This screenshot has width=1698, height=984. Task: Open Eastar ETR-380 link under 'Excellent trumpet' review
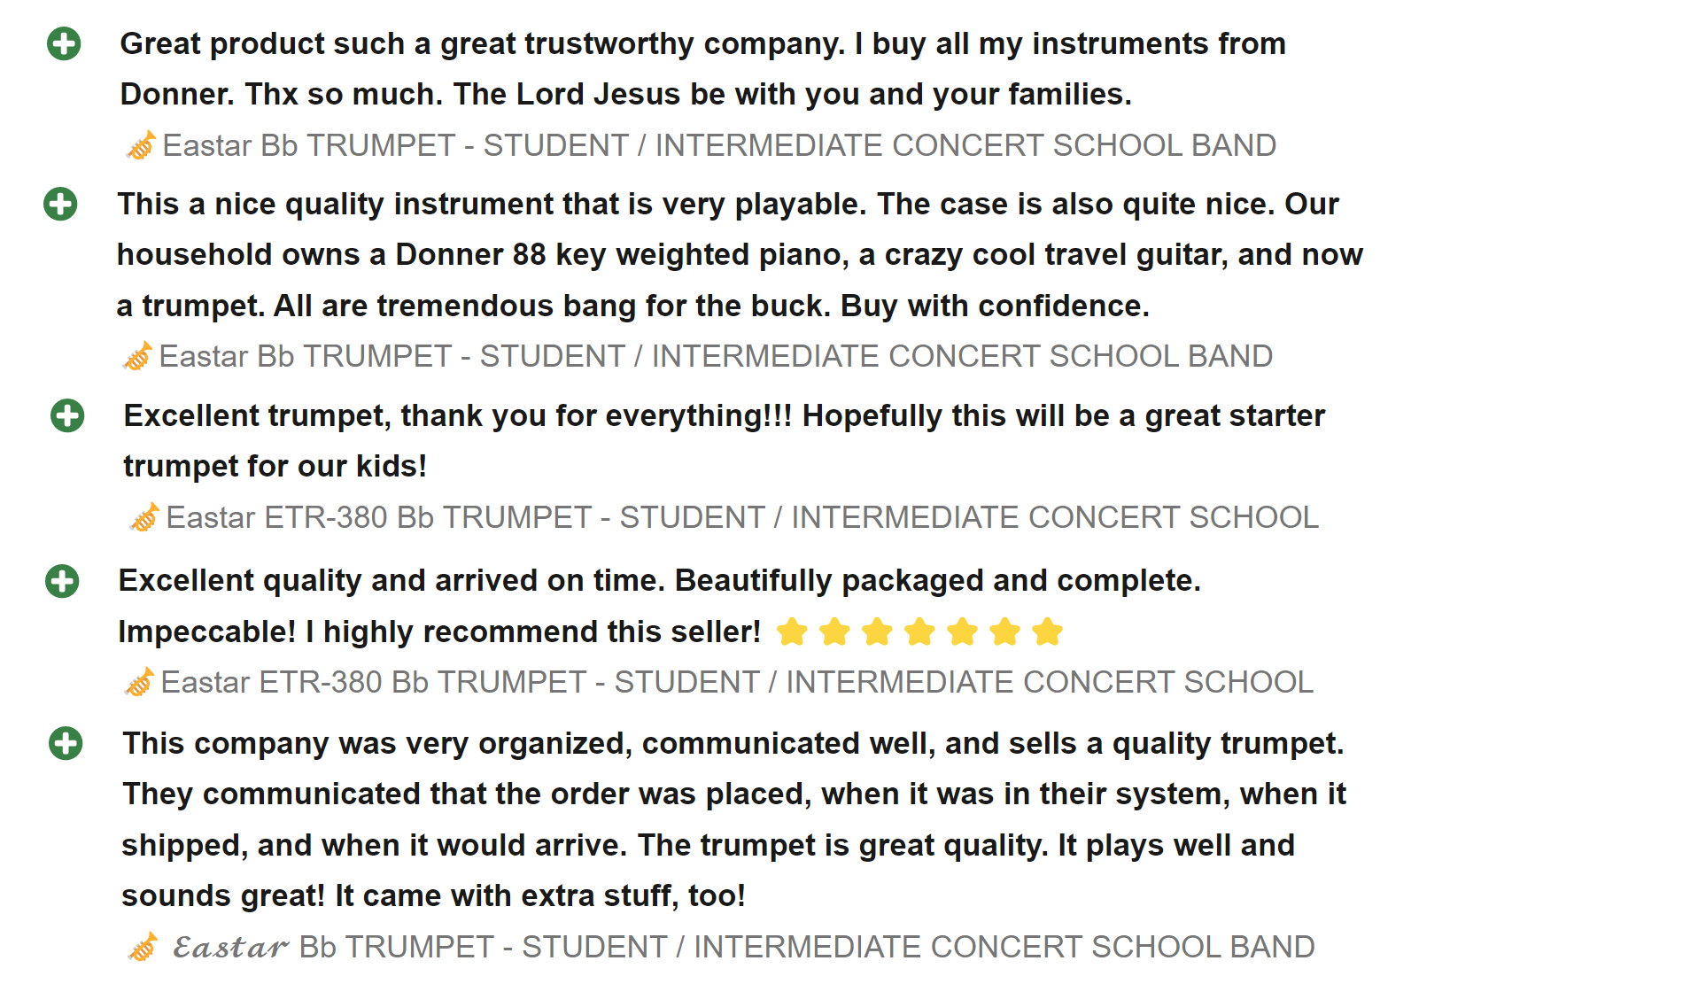pos(741,517)
